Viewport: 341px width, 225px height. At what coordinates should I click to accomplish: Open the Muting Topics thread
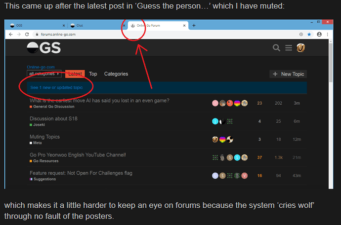[x=44, y=137]
